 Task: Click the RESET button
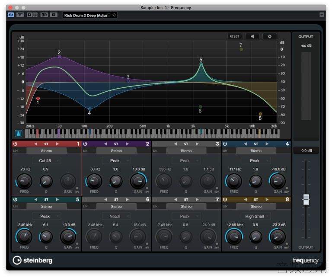[234, 36]
